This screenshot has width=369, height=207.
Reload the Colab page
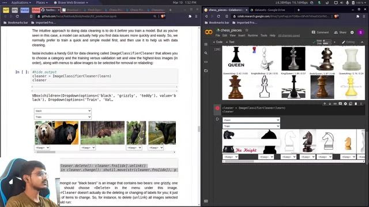[x=219, y=17]
